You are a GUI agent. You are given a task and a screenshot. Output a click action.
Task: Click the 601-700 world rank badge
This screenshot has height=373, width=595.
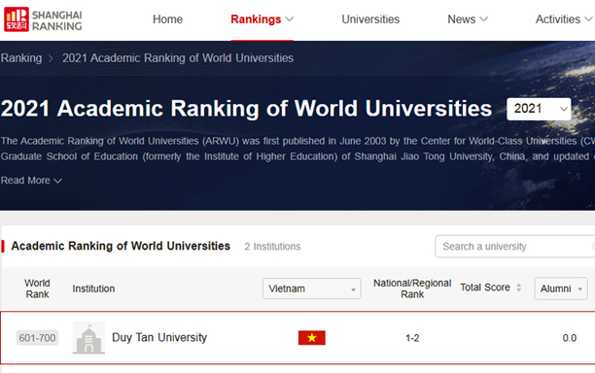click(x=37, y=338)
